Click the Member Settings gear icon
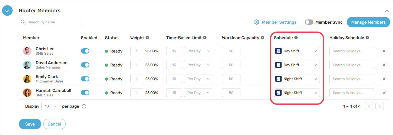393x135 pixels. [x=257, y=22]
